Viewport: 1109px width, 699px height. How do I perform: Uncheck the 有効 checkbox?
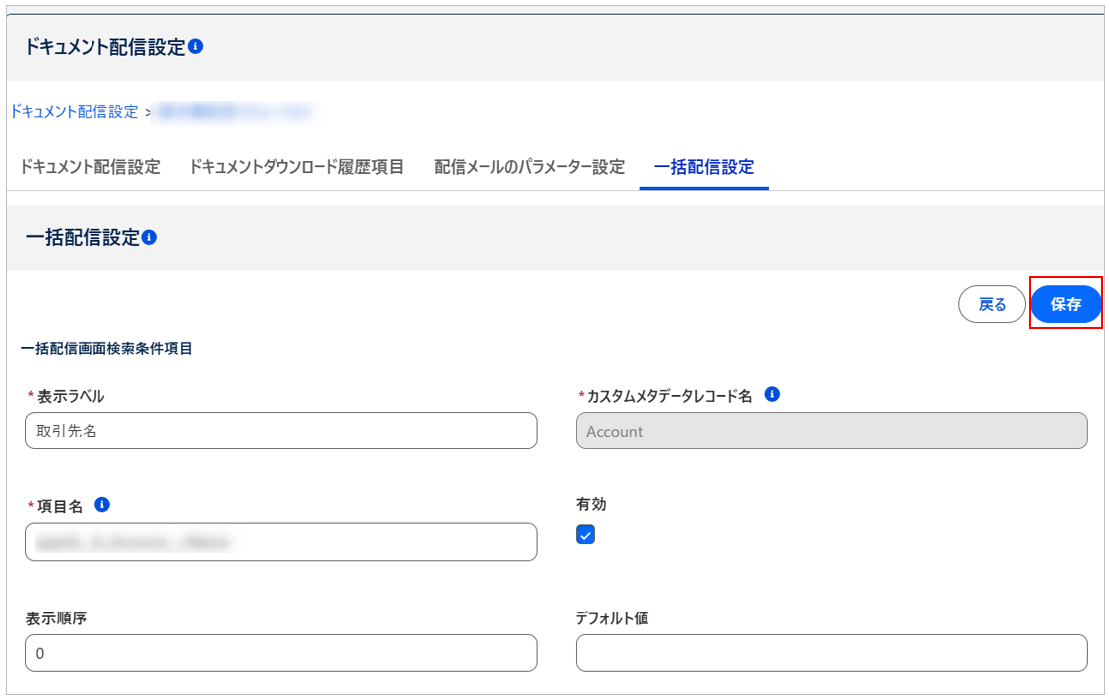[x=586, y=535]
